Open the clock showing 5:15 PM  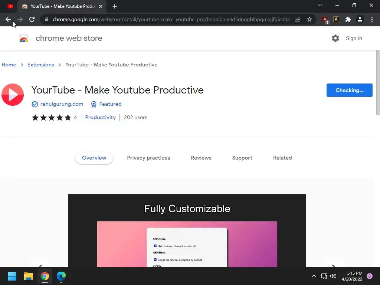point(352,276)
